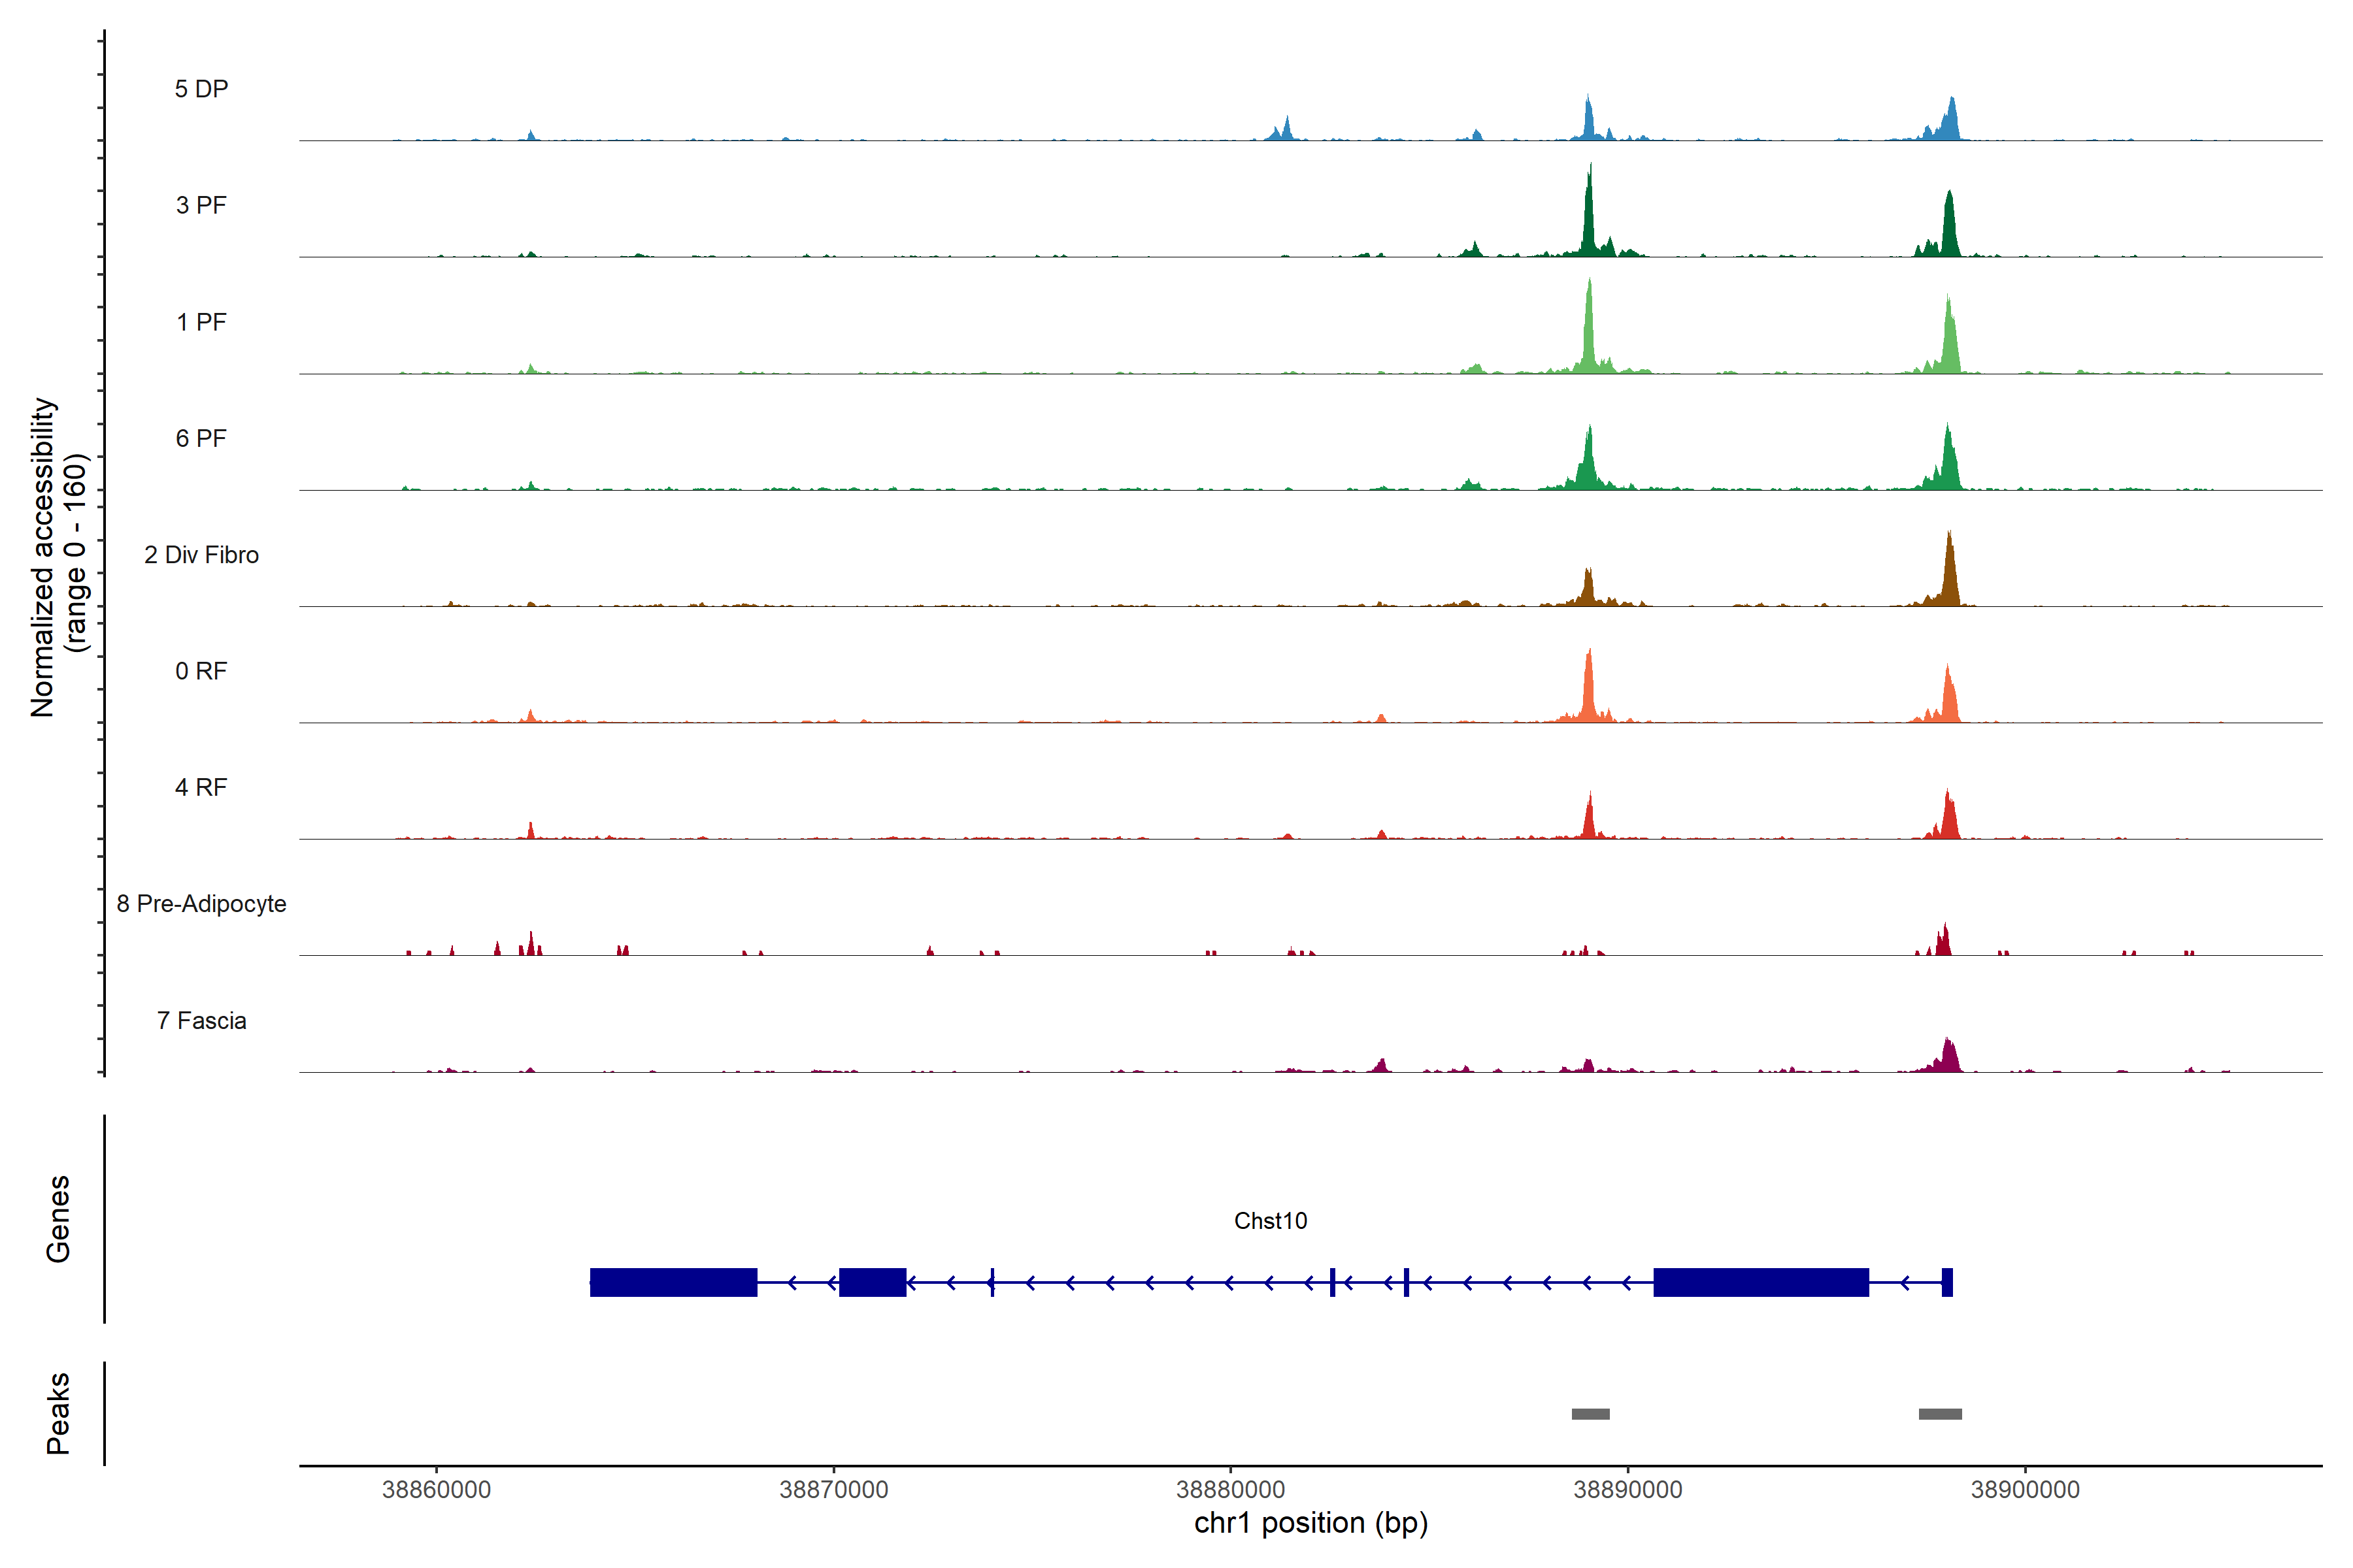Click the 7 Fascia track label
This screenshot has width=2353, height=1568.
click(x=201, y=1020)
